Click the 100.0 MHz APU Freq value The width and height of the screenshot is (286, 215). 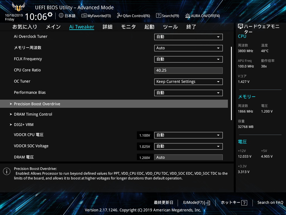pyautogui.click(x=246, y=66)
